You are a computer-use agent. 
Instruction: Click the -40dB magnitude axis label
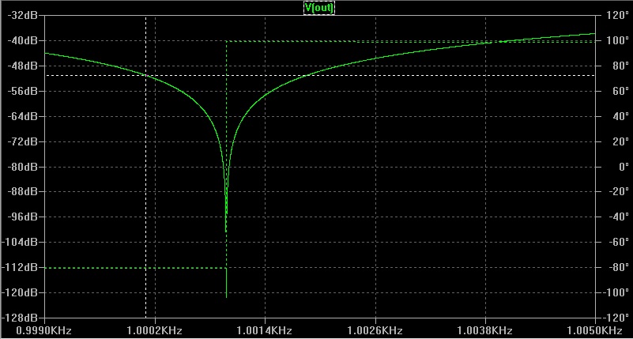tap(23, 40)
